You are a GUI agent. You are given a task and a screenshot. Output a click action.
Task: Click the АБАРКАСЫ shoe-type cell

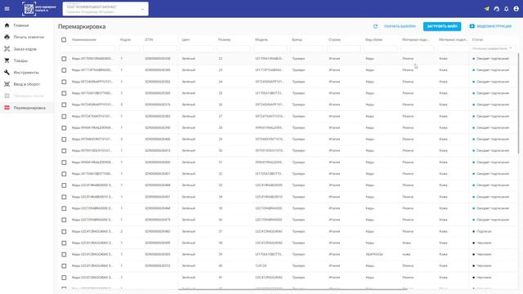click(x=374, y=254)
